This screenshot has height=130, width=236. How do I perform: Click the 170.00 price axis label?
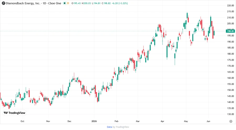click(x=230, y=66)
